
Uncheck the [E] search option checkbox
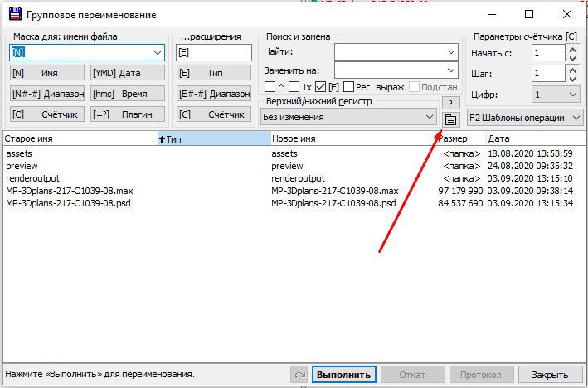[x=321, y=87]
